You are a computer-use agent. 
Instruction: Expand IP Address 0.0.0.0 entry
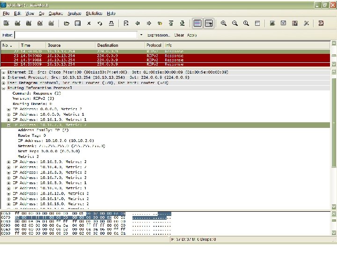8,109
